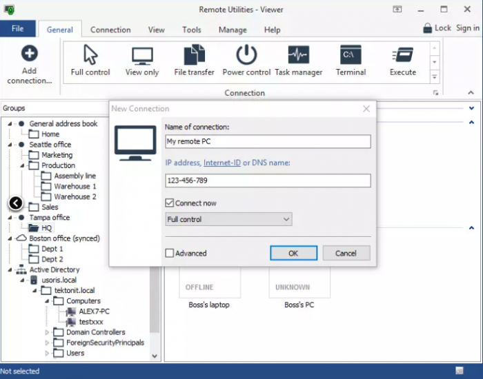Collapse the Tampa office node
483x379 pixels.
point(10,218)
